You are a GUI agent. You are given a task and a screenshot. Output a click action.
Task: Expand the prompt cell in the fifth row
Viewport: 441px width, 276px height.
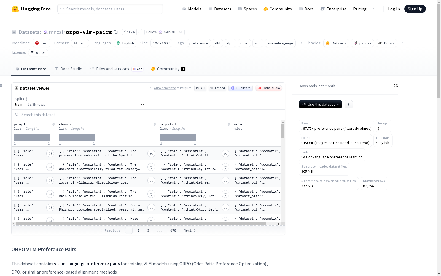[50, 208]
